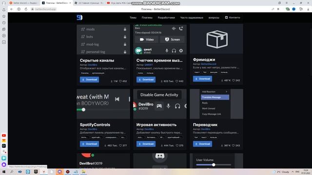312x175 pixels.
Task: Open author BetterDiscord link under Фримоджи
Action: (x=209, y=64)
